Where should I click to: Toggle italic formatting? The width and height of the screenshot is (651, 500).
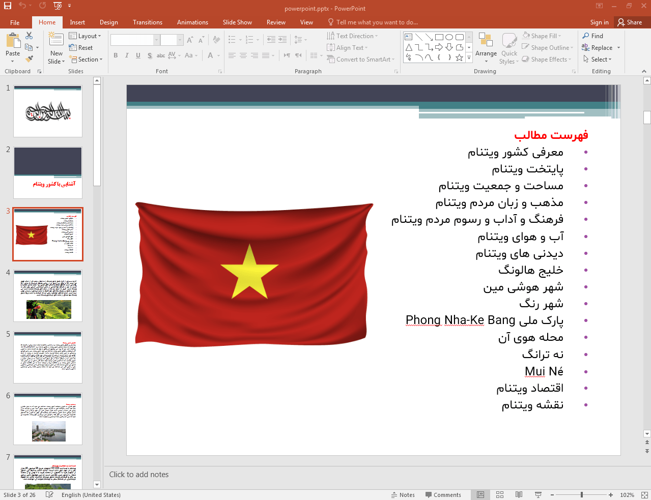tap(126, 55)
